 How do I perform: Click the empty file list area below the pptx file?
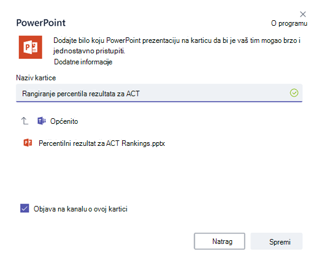point(159,173)
